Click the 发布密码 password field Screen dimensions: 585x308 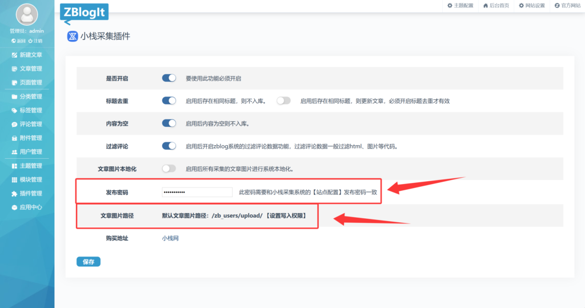pos(197,192)
